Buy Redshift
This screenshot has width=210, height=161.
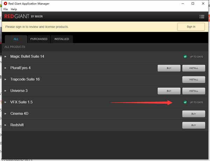click(194, 125)
